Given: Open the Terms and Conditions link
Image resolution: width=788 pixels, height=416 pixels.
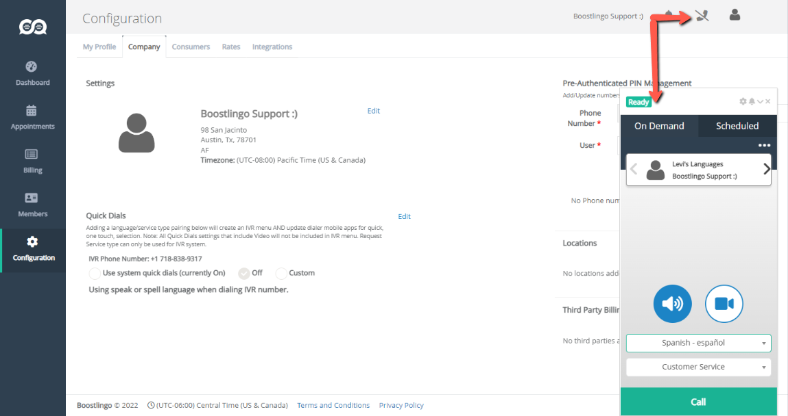Looking at the screenshot, I should (333, 406).
